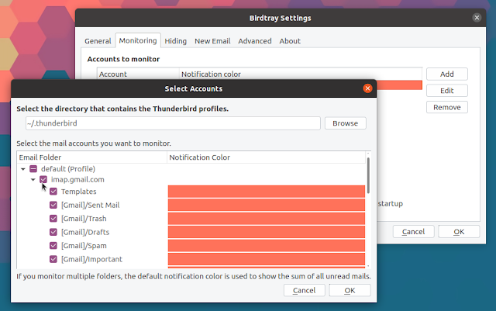Toggle the [Gmail]/Sent Mail checkbox
Screen dimensions: 496x311
tap(53, 206)
